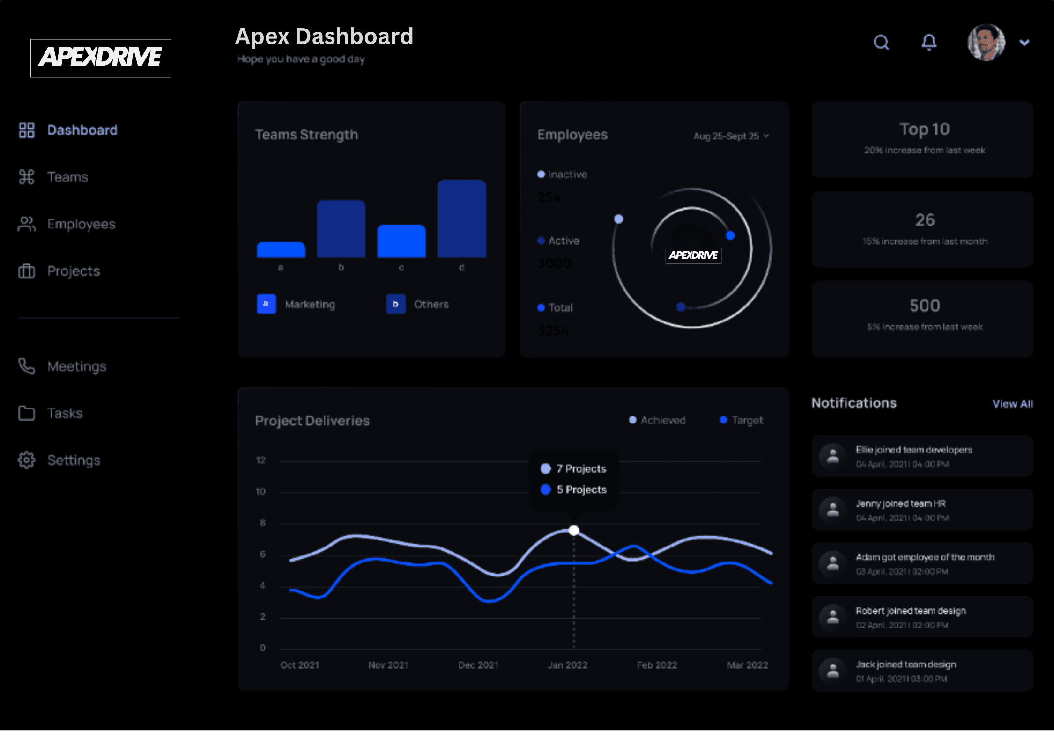Click the avatar icon beside Jack's notification
The height and width of the screenshot is (737, 1054).
pyautogui.click(x=833, y=671)
